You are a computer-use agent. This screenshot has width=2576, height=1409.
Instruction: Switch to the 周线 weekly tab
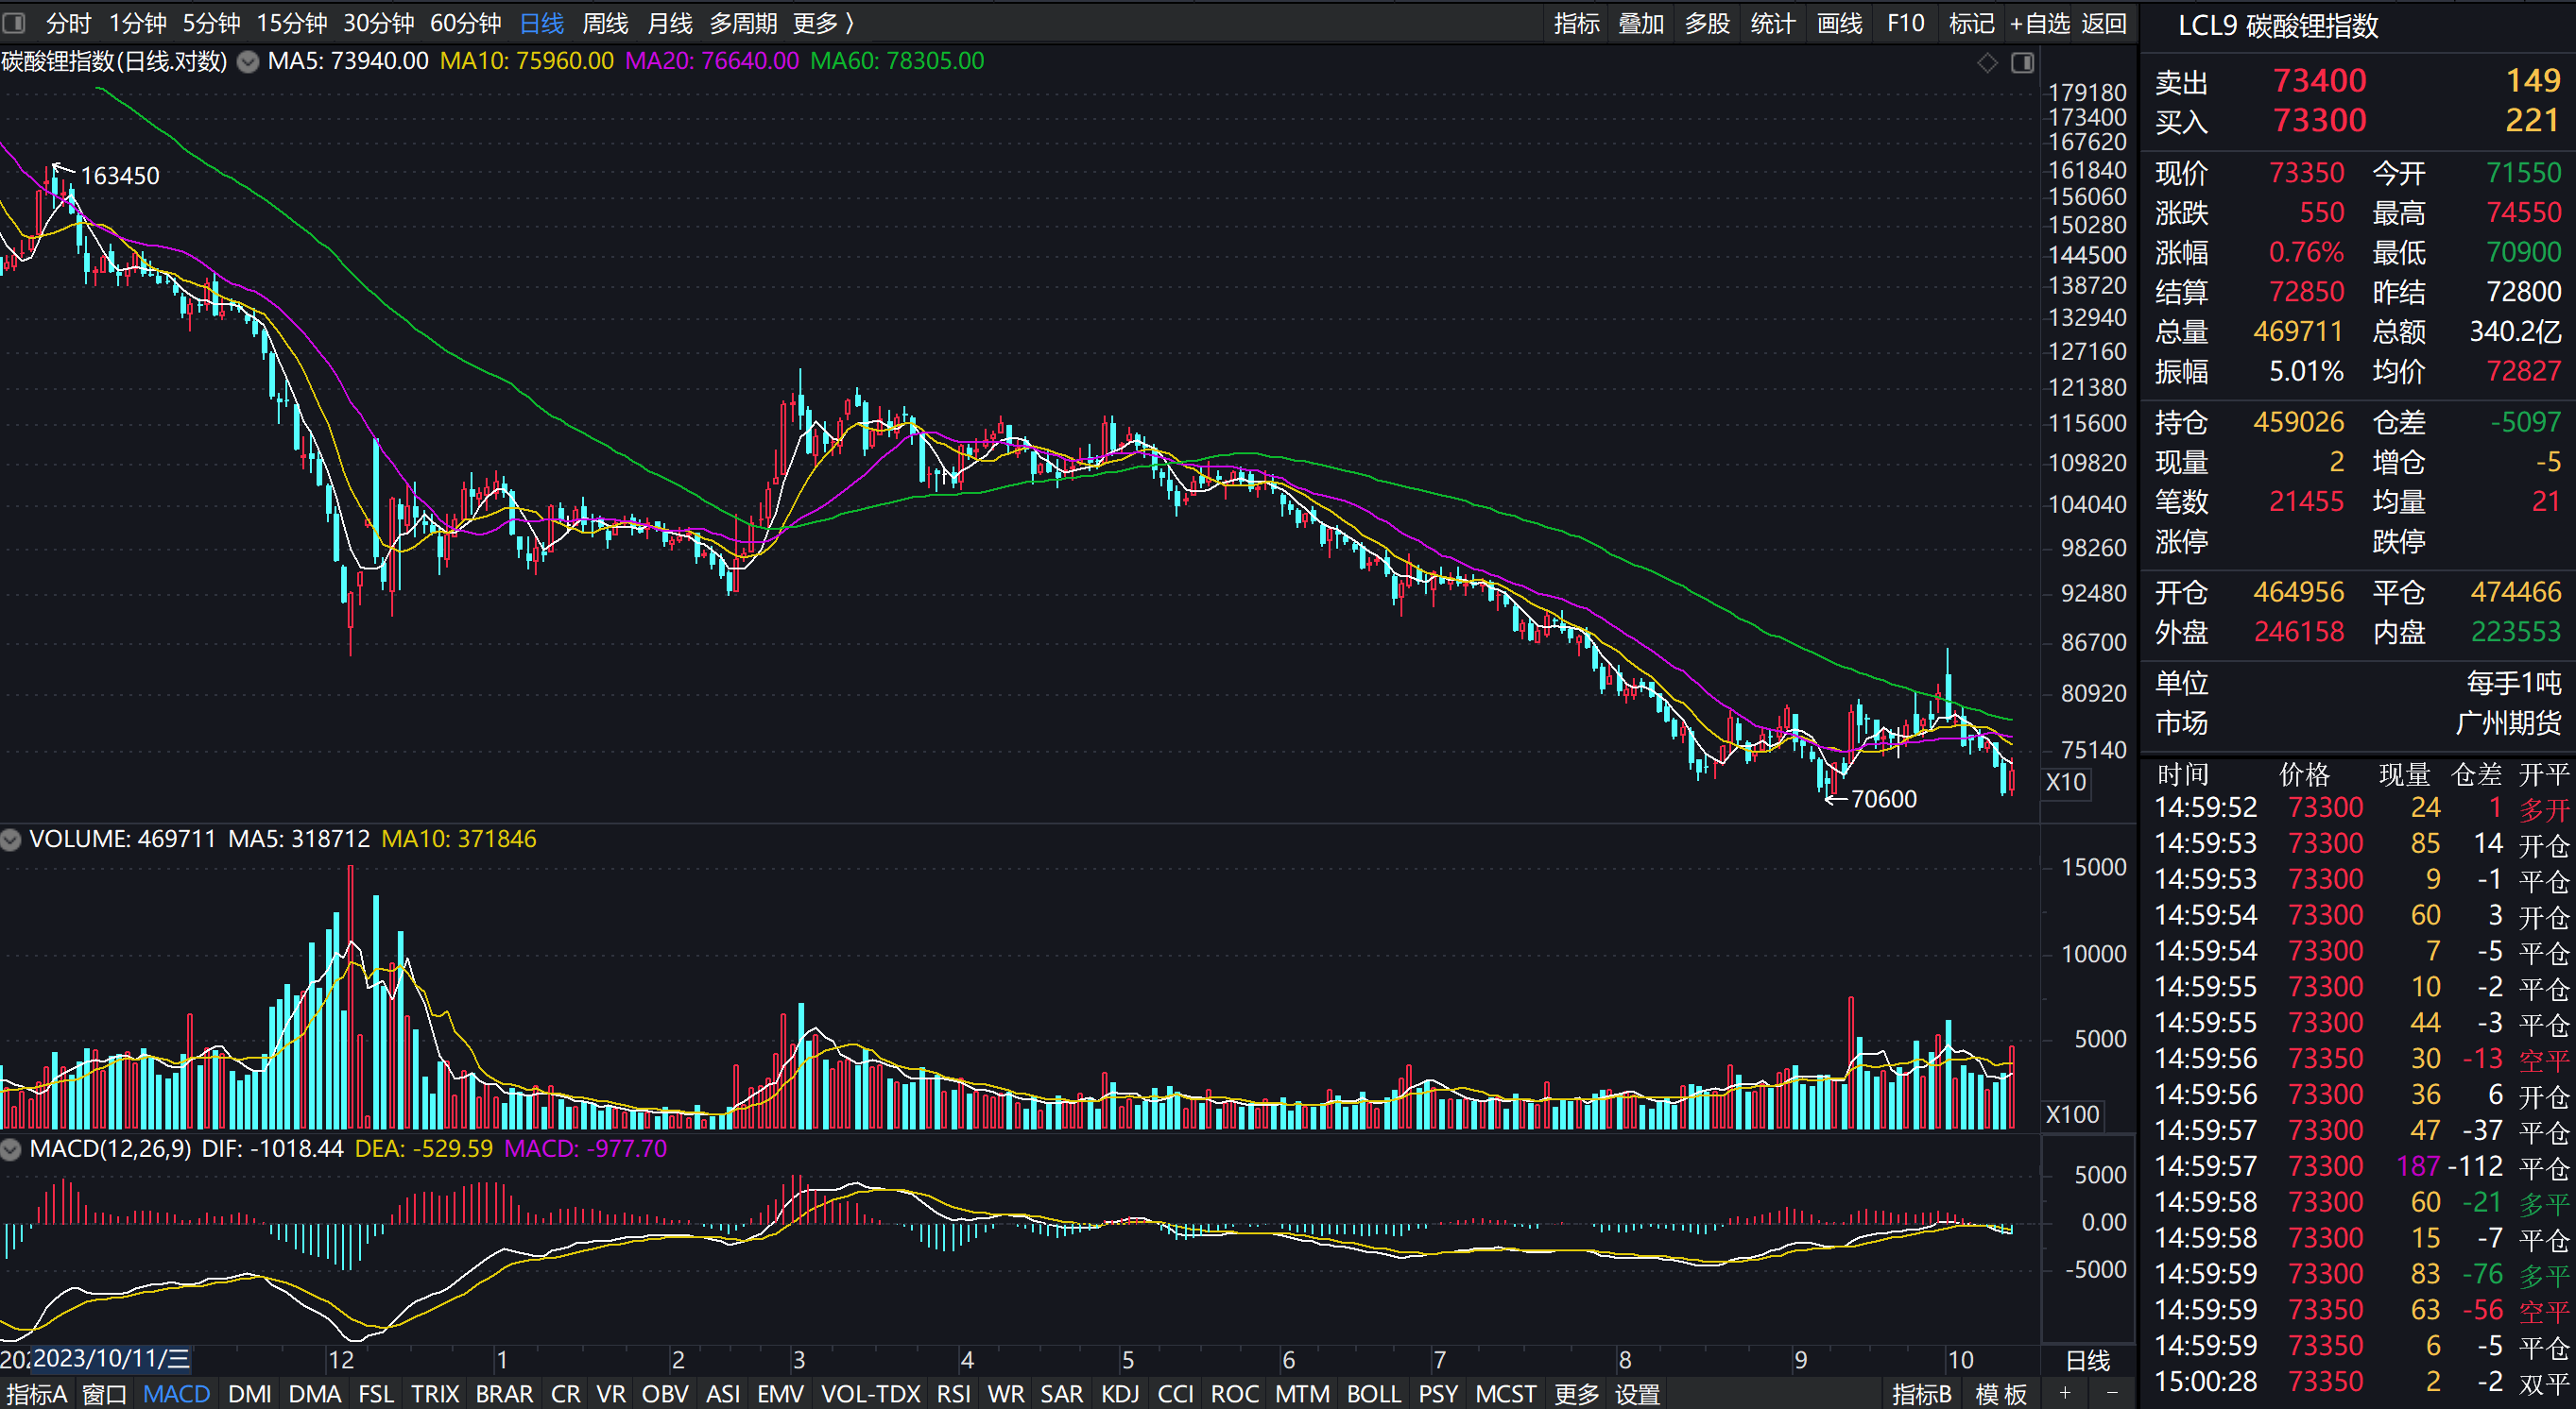tap(605, 23)
